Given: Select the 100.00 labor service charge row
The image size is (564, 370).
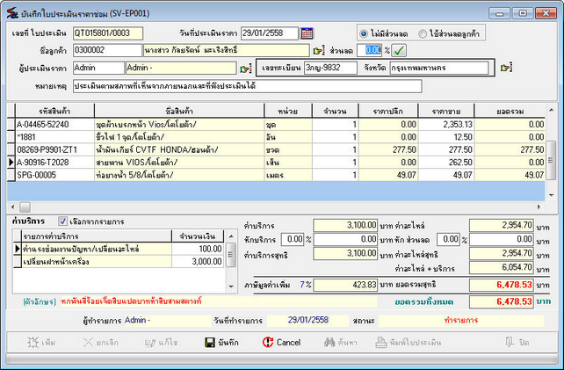Looking at the screenshot, I should [118, 249].
